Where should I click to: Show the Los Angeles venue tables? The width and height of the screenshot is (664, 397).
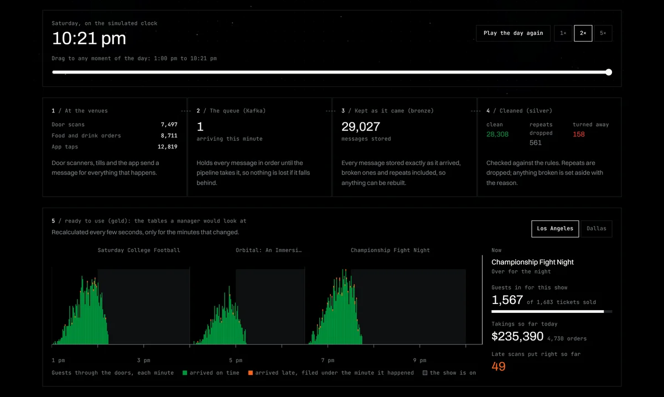(555, 229)
